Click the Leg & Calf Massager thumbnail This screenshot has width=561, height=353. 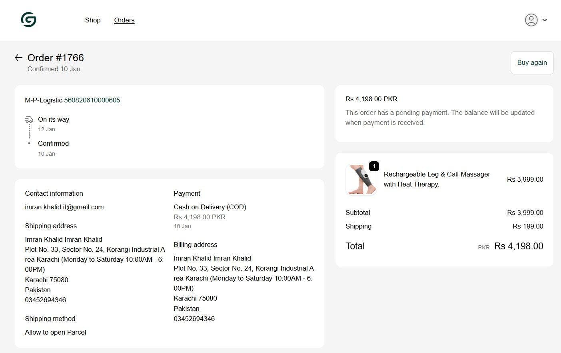pos(361,180)
